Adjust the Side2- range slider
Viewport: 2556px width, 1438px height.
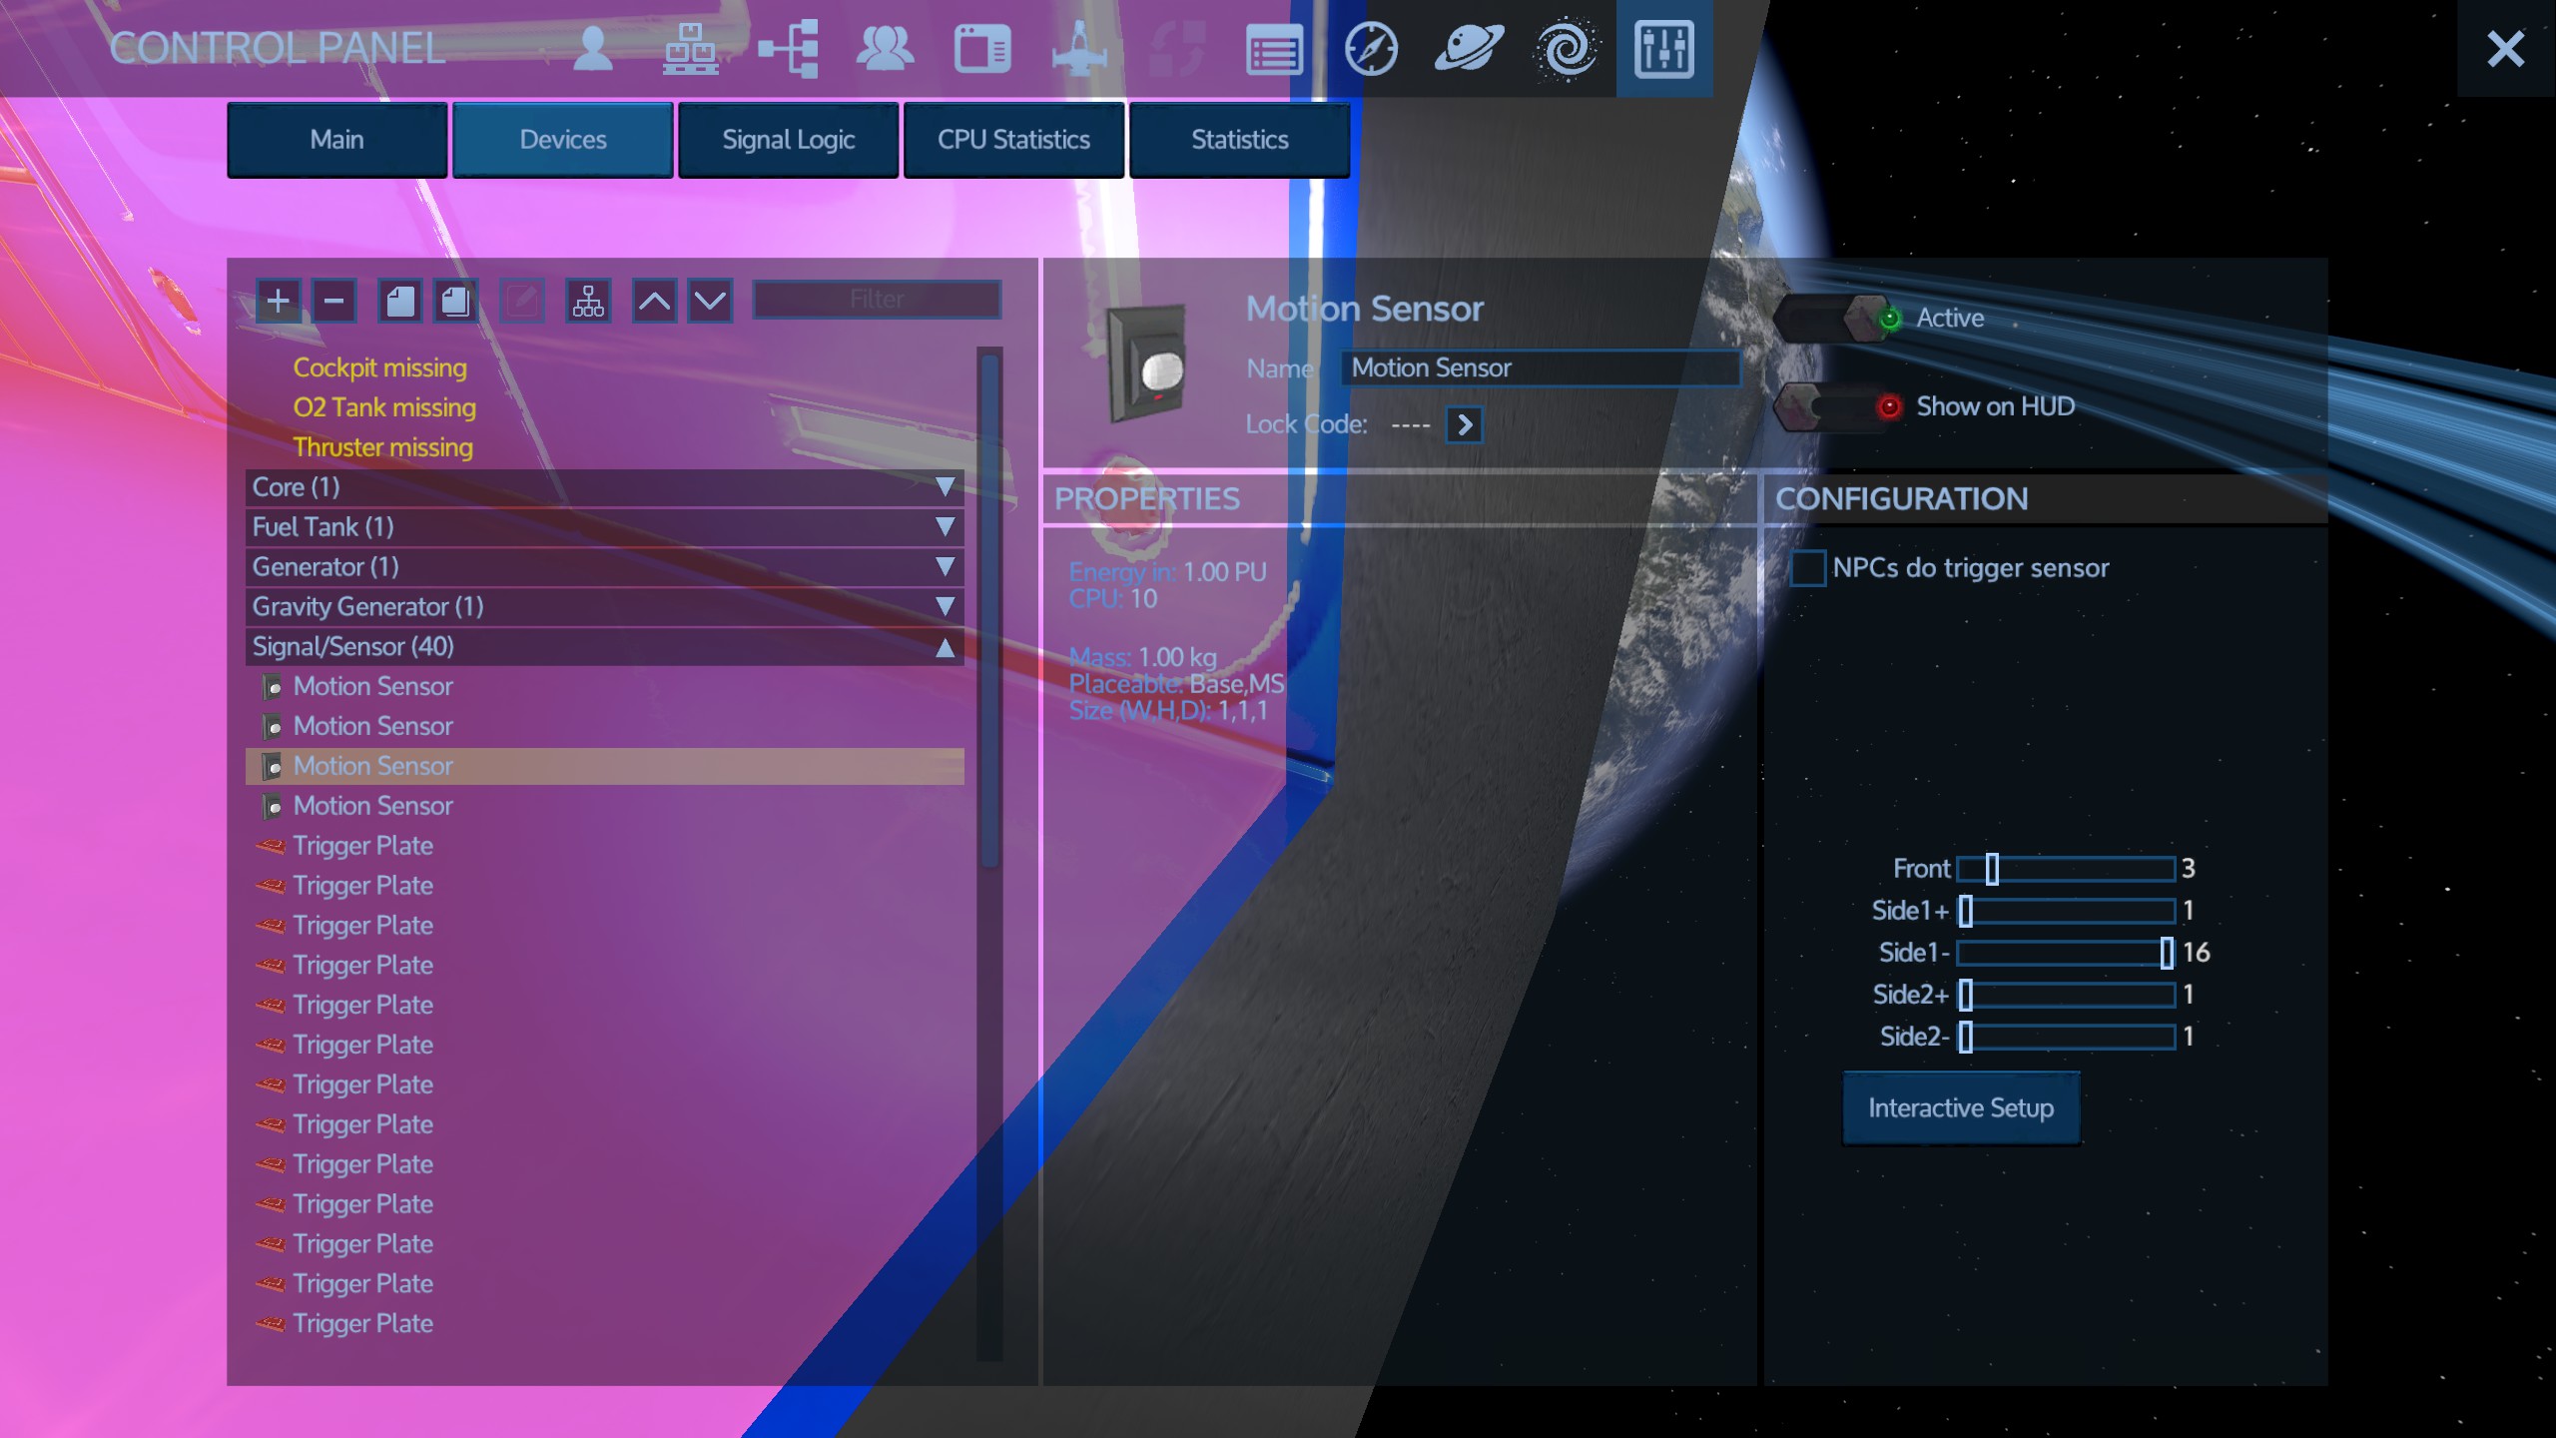pos(2066,1037)
